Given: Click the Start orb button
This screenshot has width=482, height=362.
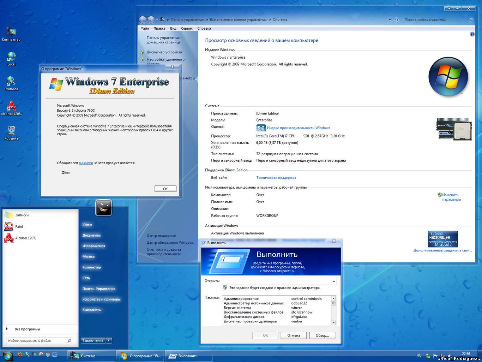Looking at the screenshot, I should point(8,356).
